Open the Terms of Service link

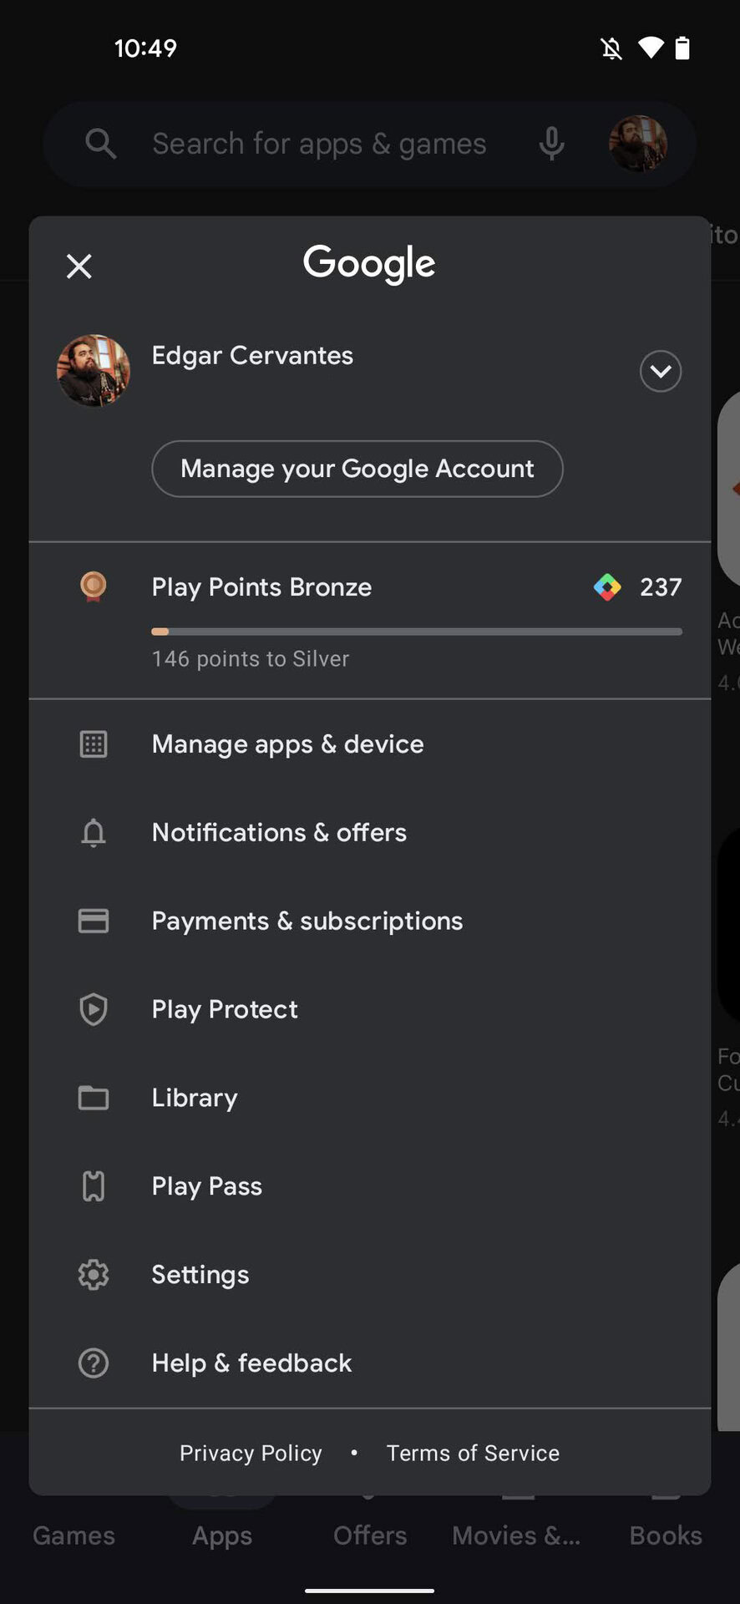[473, 1454]
